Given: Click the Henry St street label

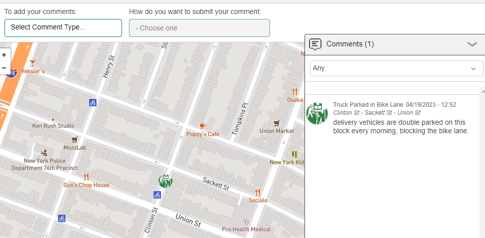Looking at the screenshot, I should (108, 67).
